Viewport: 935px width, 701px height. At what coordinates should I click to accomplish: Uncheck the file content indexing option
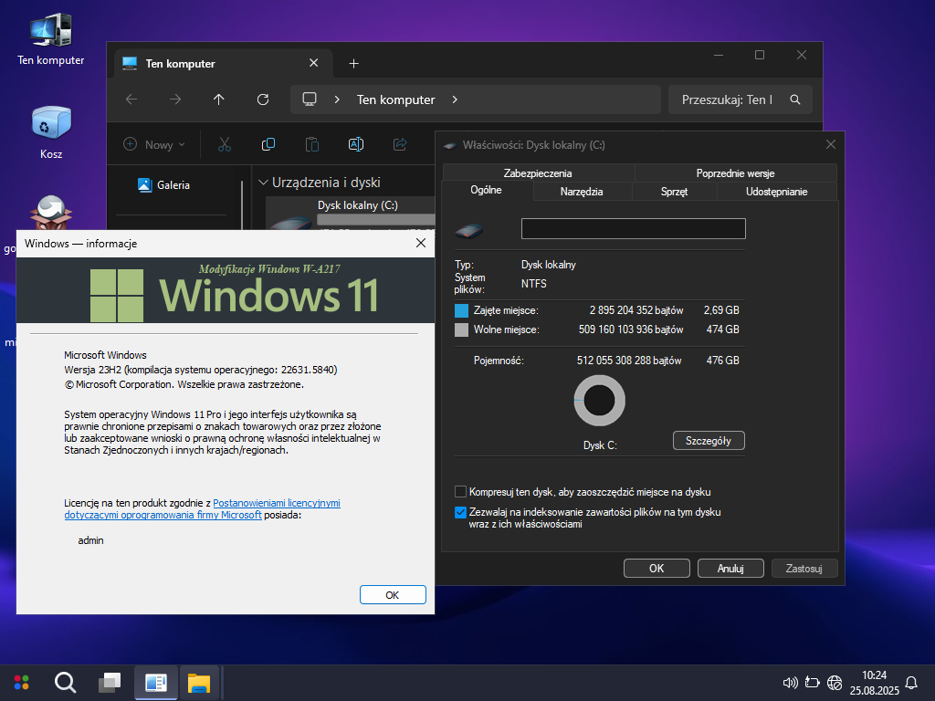click(461, 513)
